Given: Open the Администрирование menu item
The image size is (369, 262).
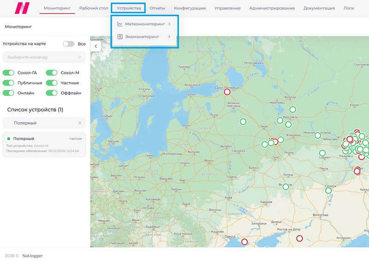Looking at the screenshot, I should 272,8.
